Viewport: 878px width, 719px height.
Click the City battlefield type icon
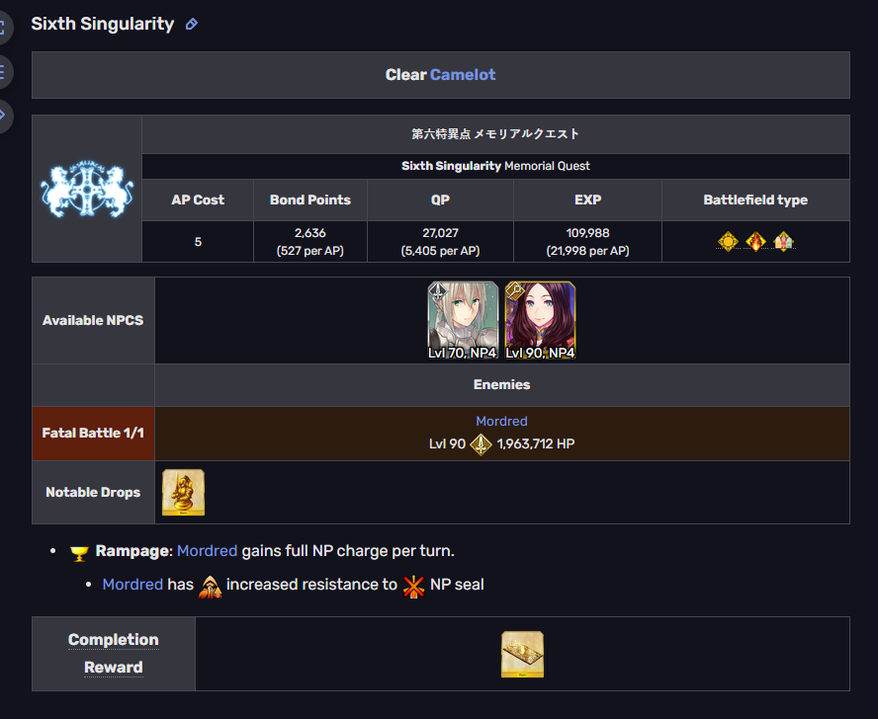(x=783, y=242)
